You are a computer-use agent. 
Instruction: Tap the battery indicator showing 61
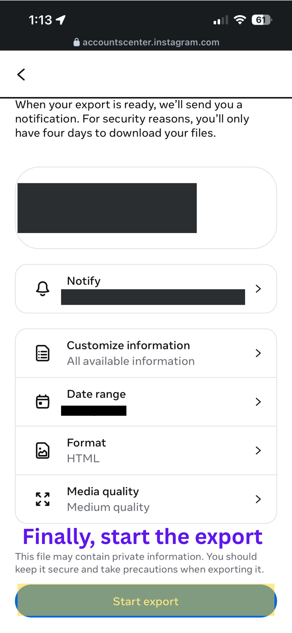pos(262,20)
